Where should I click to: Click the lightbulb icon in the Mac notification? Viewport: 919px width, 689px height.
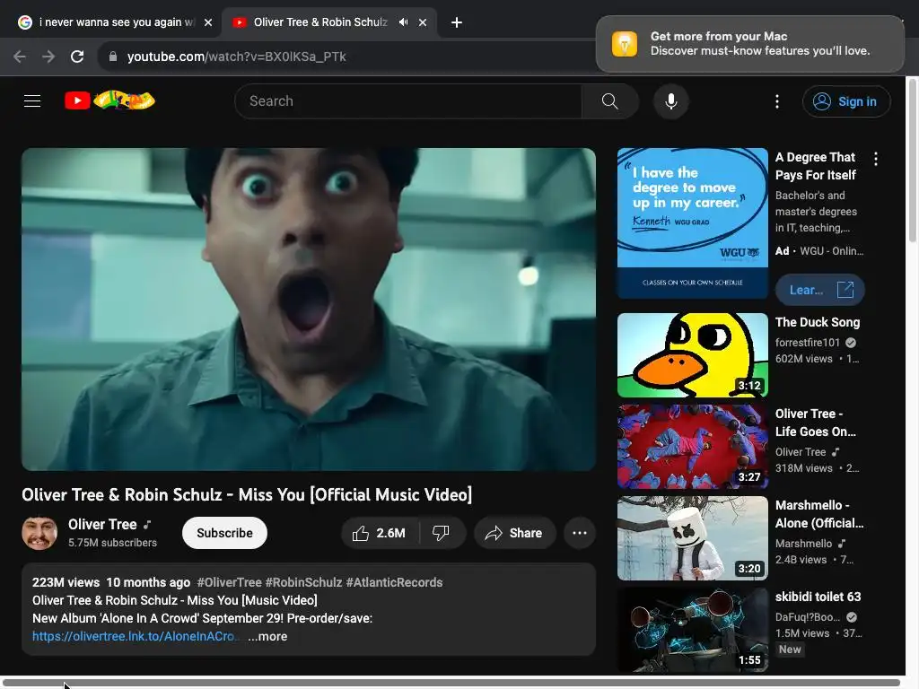point(625,44)
